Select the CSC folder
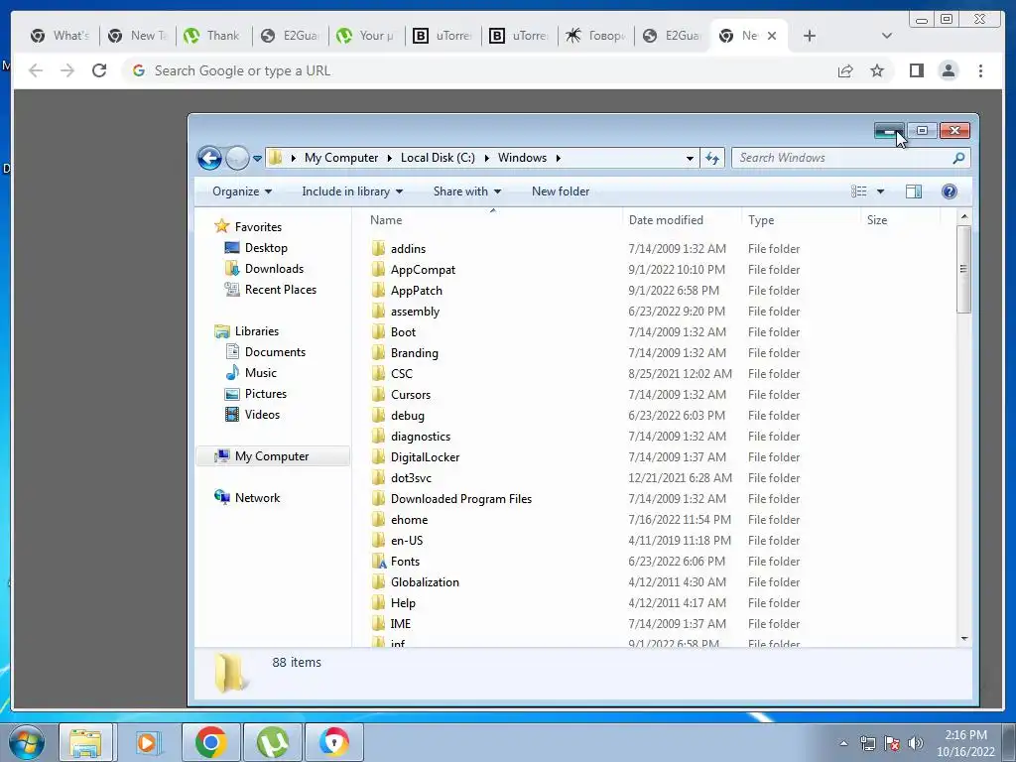The width and height of the screenshot is (1016, 762). click(401, 374)
